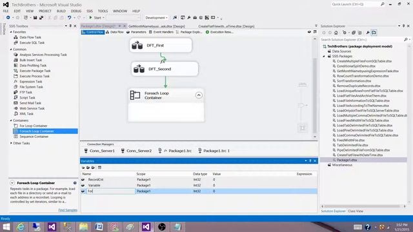This screenshot has width=413, height=232.
Task: Click the Expression column header
Action: pos(304,174)
